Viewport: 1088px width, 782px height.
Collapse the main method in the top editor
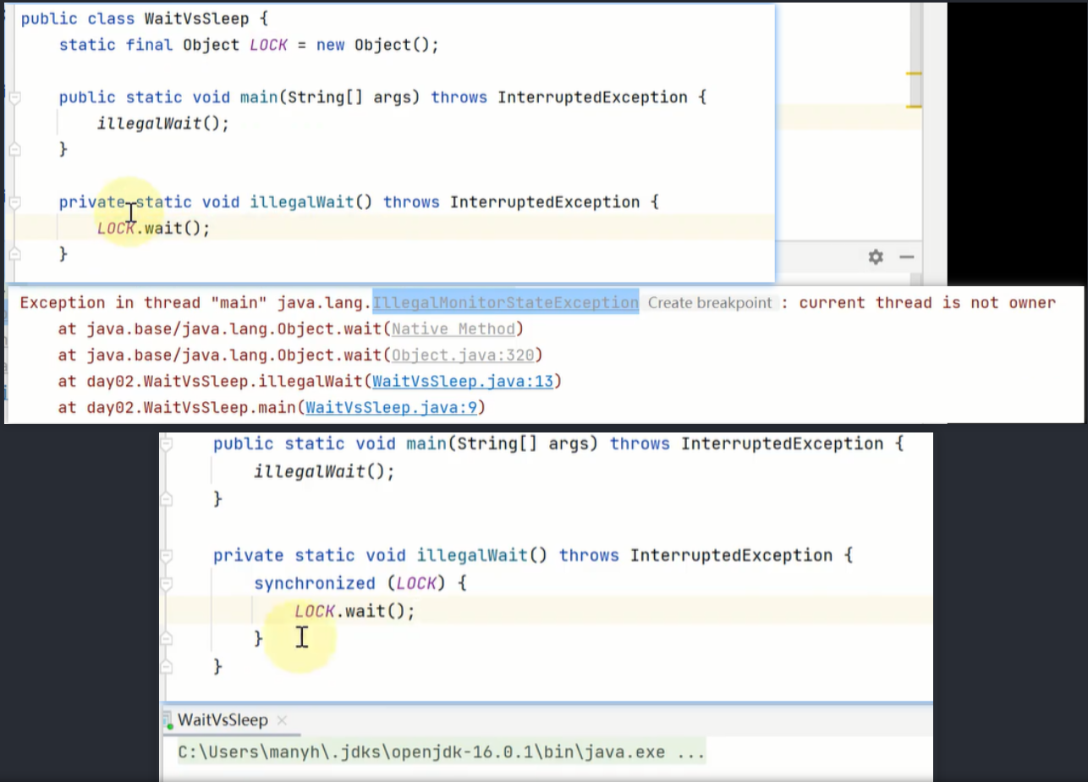pos(14,97)
